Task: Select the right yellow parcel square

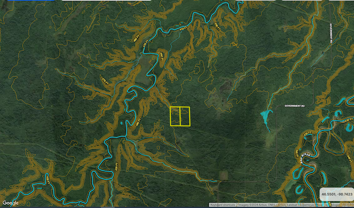Action: 185,117
